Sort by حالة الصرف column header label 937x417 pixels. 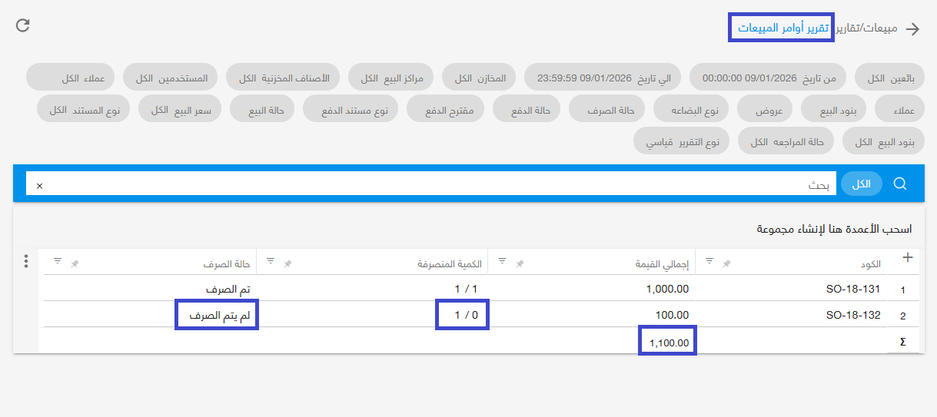227,263
